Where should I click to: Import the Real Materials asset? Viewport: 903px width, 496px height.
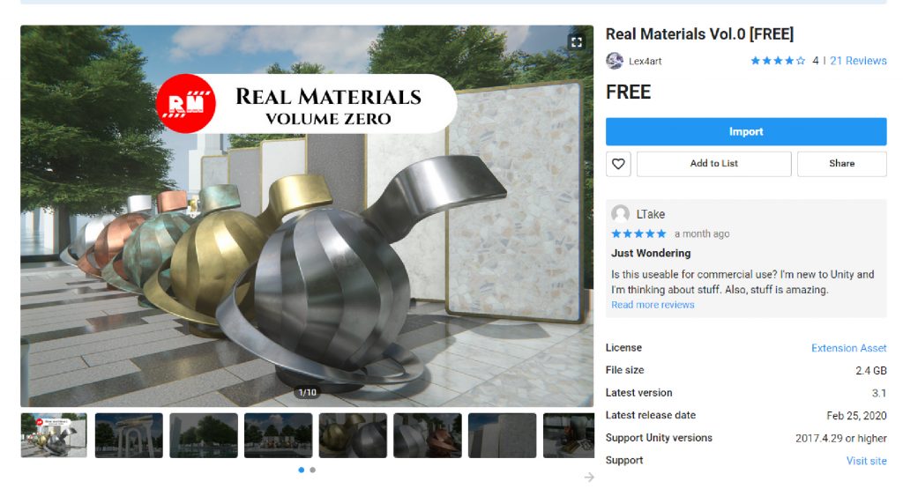[x=746, y=132]
